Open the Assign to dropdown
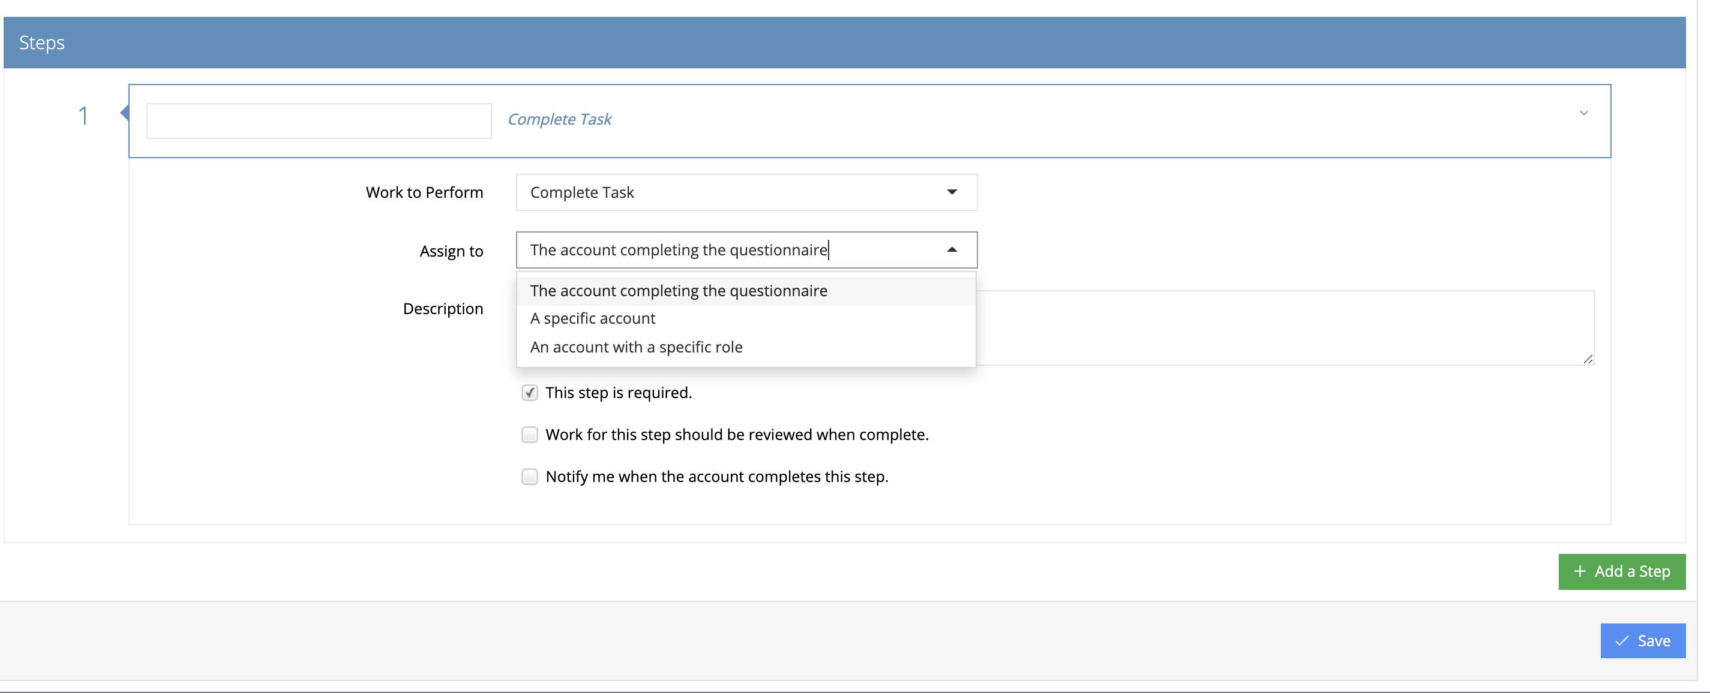This screenshot has width=1710, height=693. 745,250
